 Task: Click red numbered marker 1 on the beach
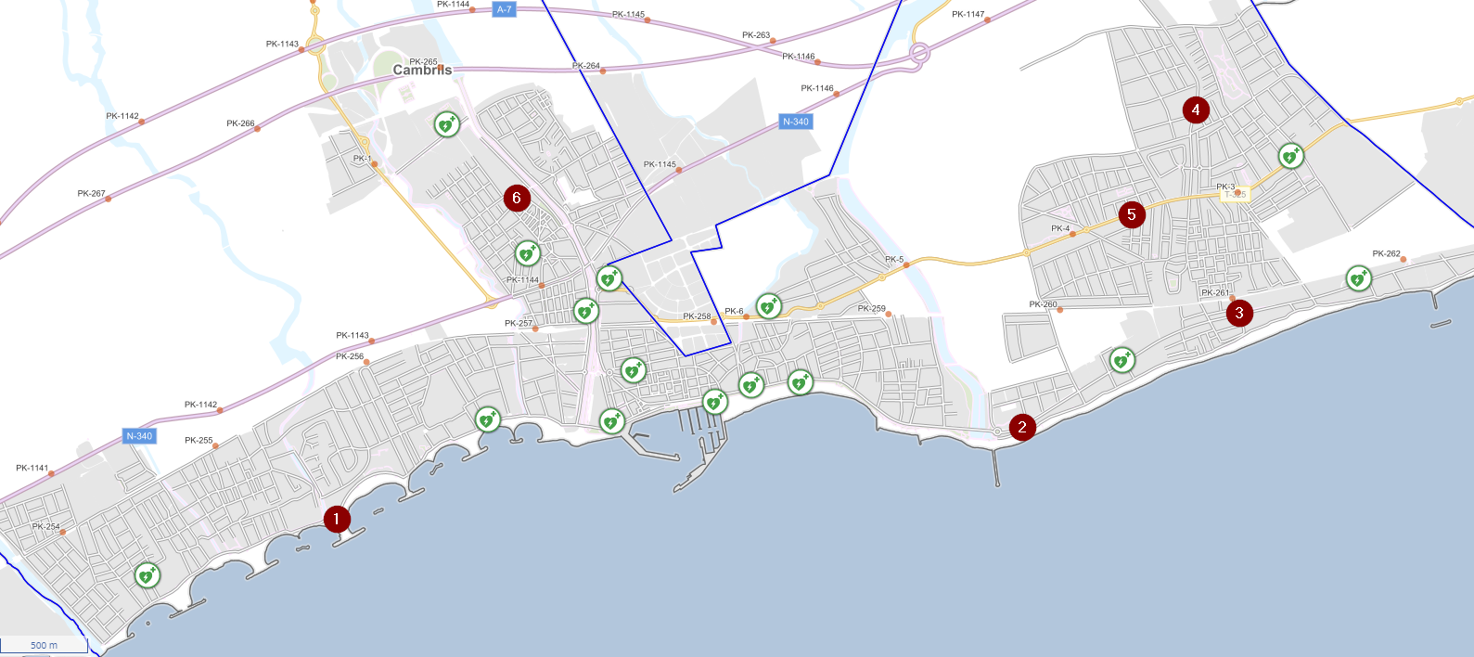pos(337,519)
